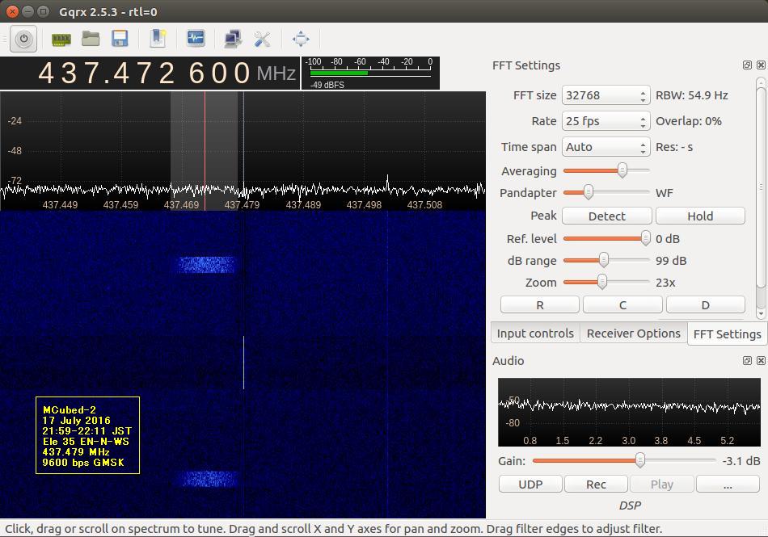The height and width of the screenshot is (537, 768).
Task: Click the dB range slider handle
Action: [x=604, y=260]
